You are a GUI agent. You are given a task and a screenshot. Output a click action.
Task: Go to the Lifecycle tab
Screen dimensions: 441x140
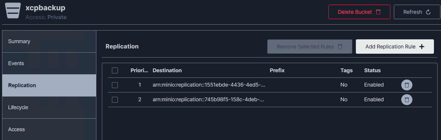(x=49, y=107)
